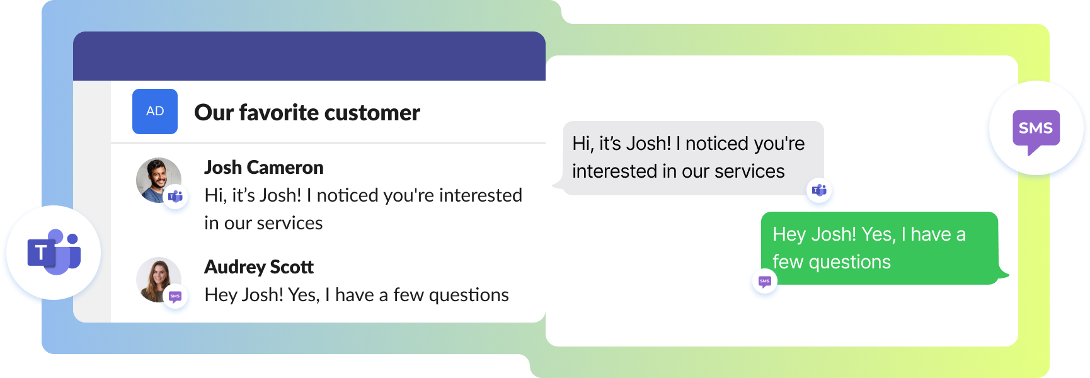1090x378 pixels.
Task: Click the Josh Cameron sender name
Action: point(263,168)
